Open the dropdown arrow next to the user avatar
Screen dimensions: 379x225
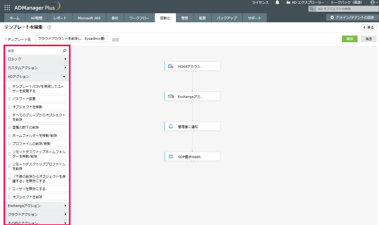point(377,3)
